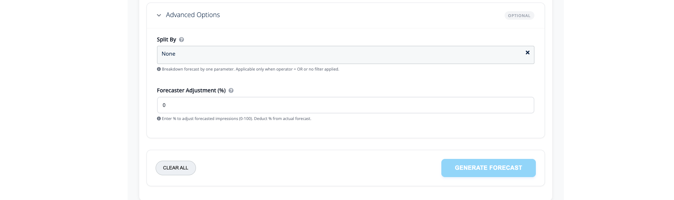Click the 'Enter % to adjust forecasted impressions' hint
Image resolution: width=674 pixels, height=200 pixels.
tap(236, 119)
